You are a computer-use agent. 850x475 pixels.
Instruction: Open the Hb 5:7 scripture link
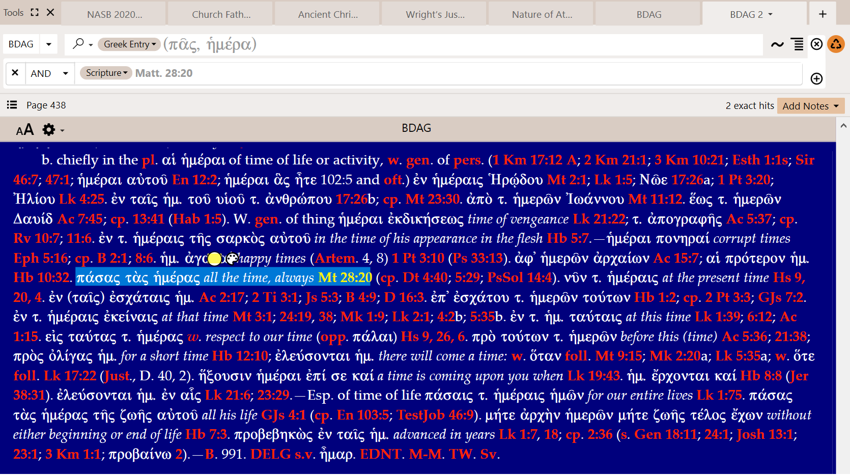(x=568, y=238)
